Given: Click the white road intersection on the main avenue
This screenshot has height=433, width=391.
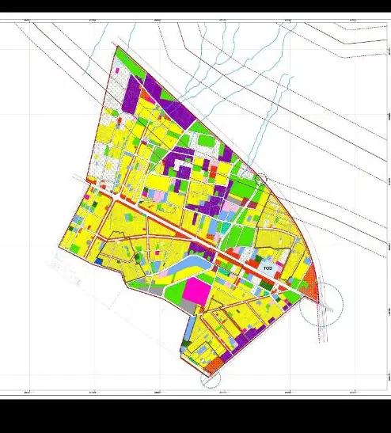Looking at the screenshot, I should [x=116, y=197].
